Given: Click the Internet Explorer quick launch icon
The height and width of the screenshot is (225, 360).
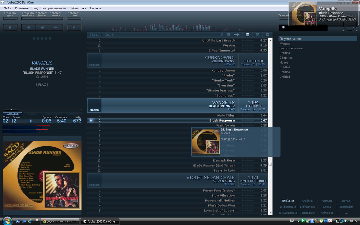Looking at the screenshot, I should [x=30, y=221].
